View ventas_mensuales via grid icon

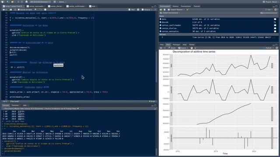275,31
